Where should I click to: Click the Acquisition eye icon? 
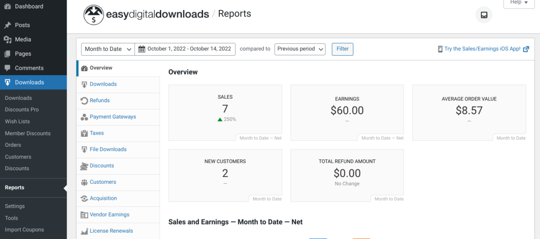coord(84,198)
